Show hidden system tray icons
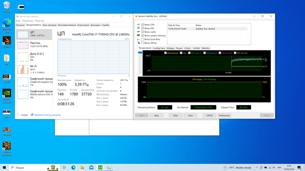 [257, 168]
